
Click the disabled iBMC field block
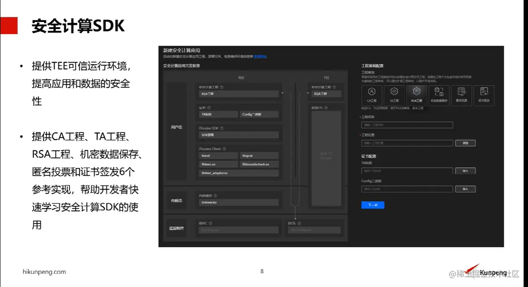[239, 230]
